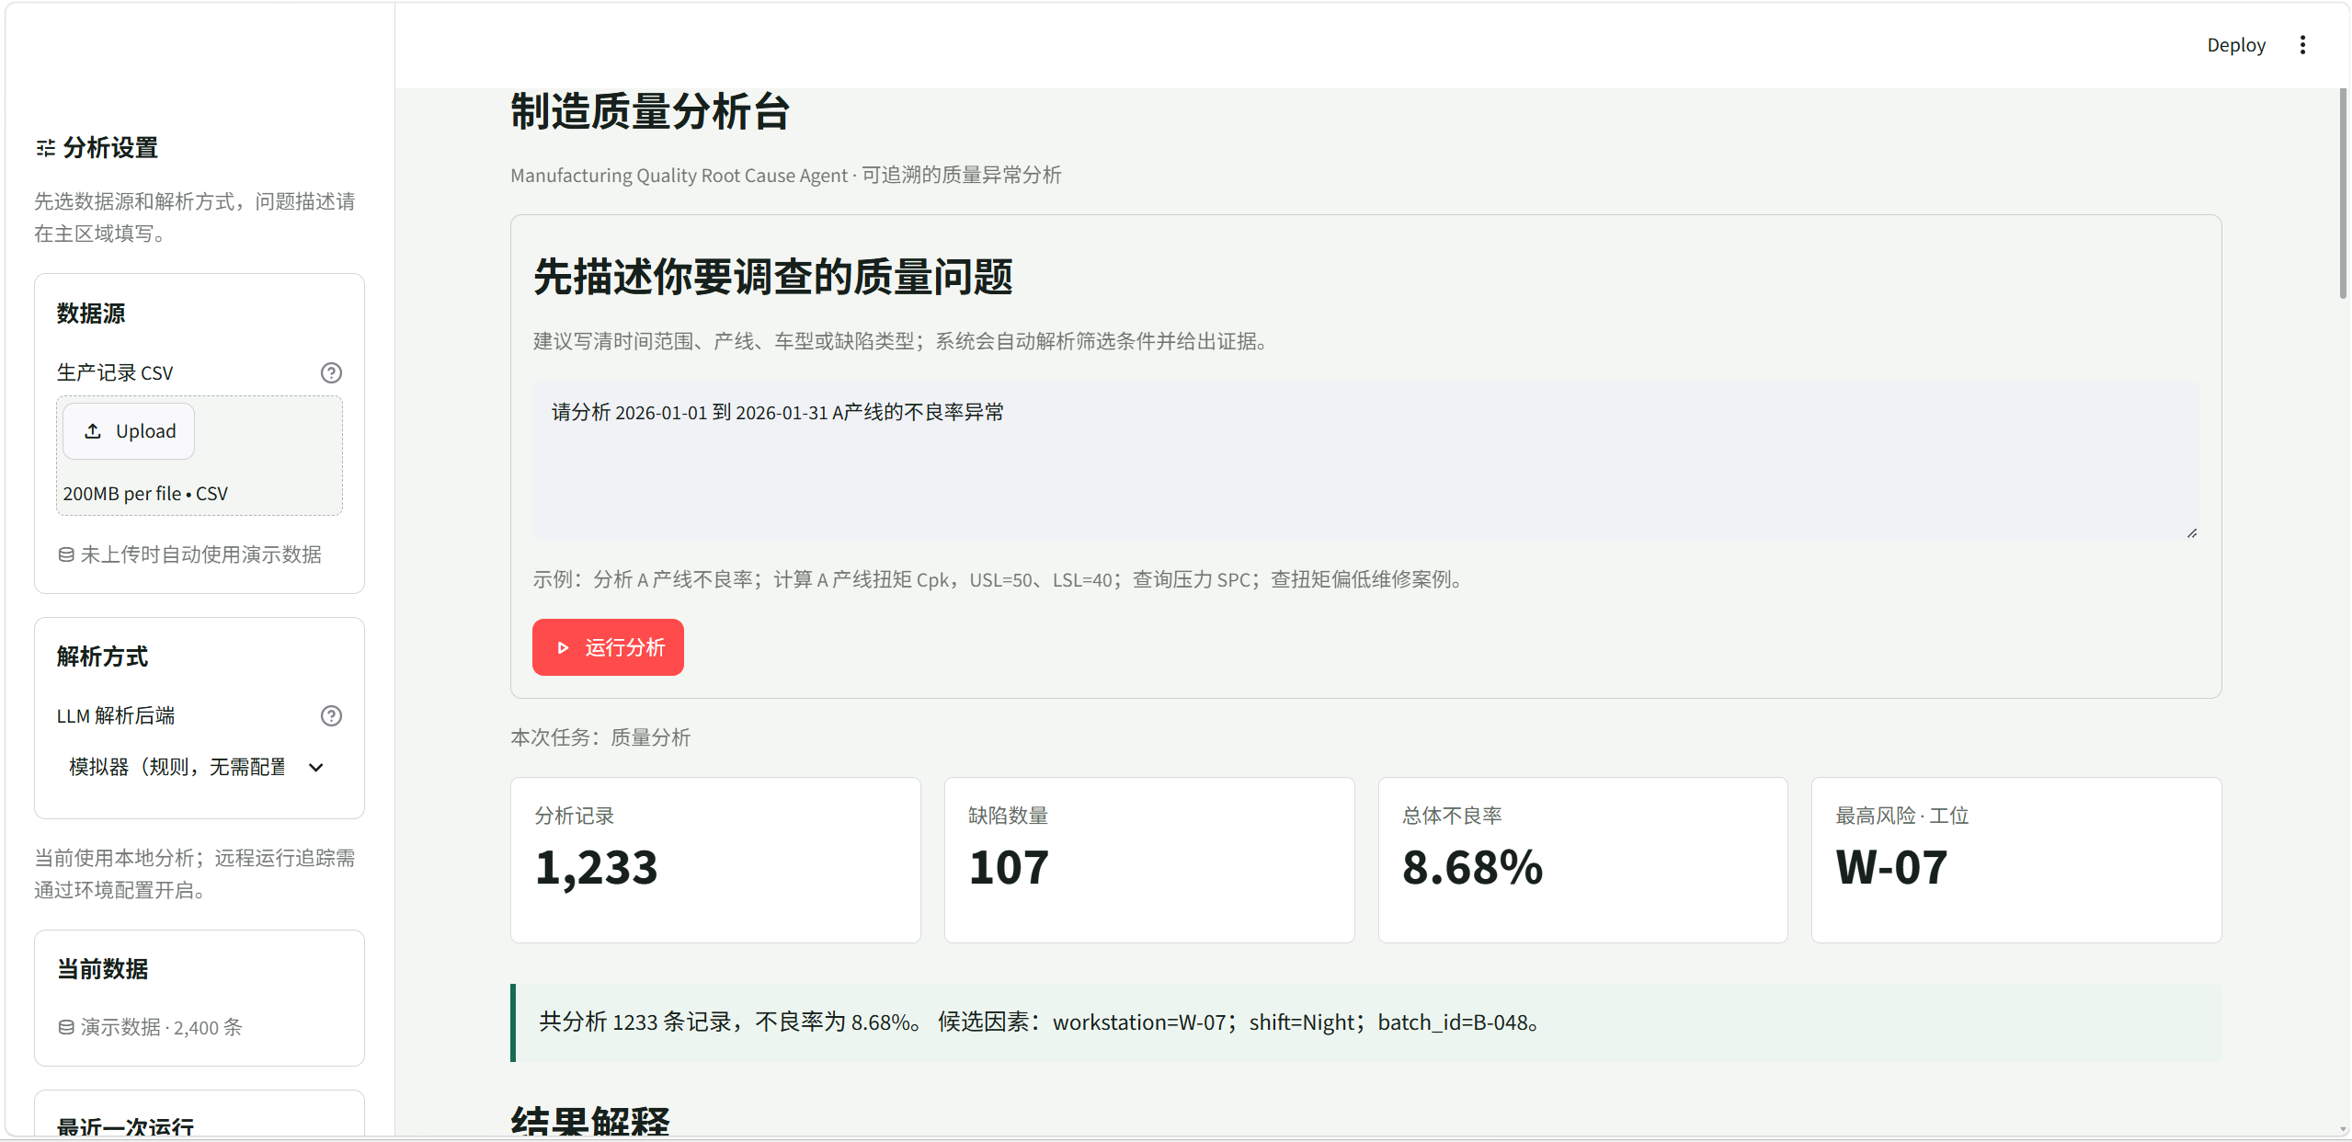Click the upload arrow icon

coord(93,431)
